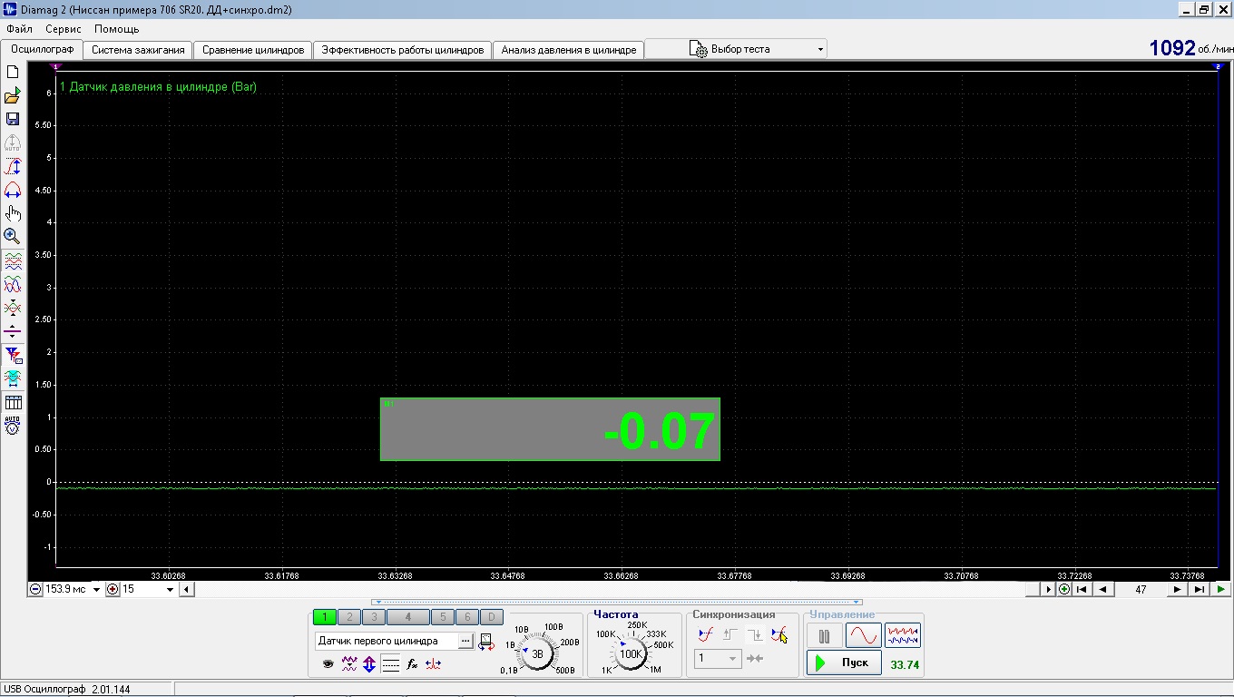Click the time zoom-out minus button

point(35,590)
